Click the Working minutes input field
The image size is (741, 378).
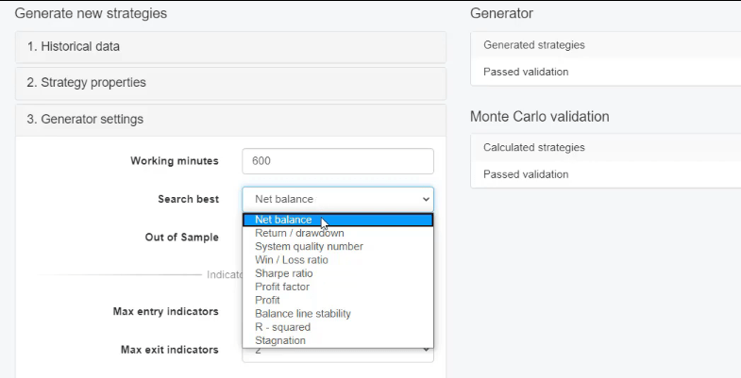pos(337,161)
